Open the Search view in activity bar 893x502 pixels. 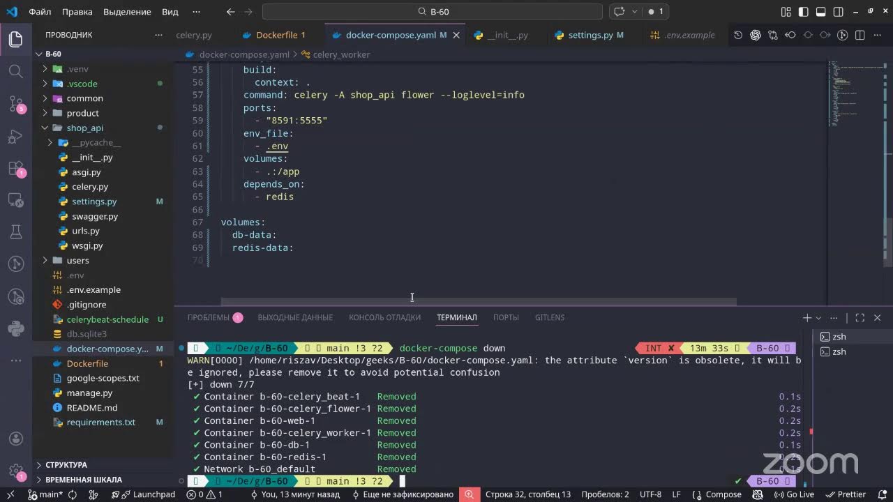[15, 71]
